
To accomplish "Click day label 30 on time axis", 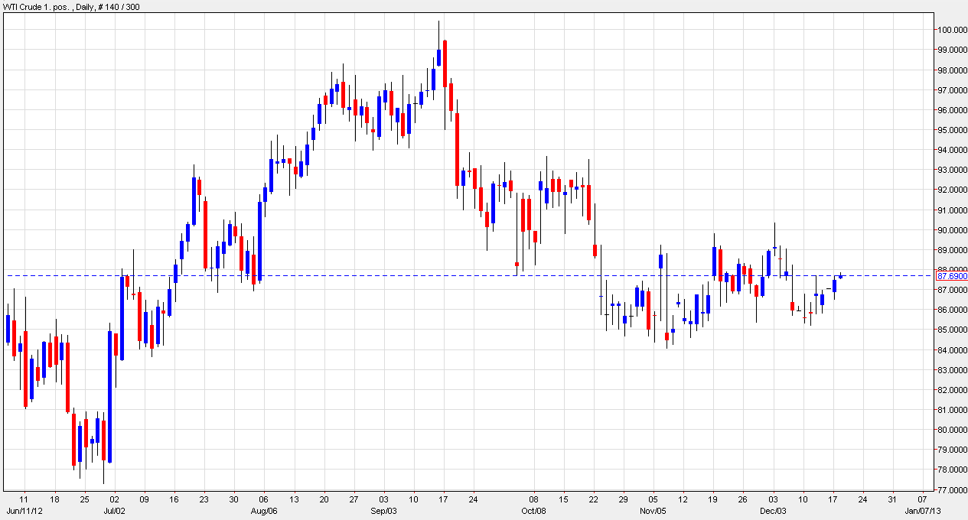I will (x=233, y=499).
